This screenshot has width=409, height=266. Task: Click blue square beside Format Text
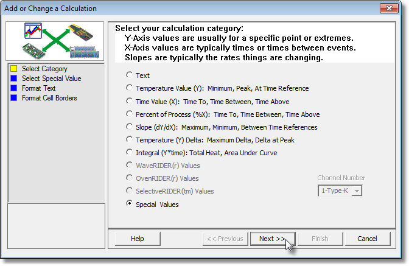click(13, 88)
